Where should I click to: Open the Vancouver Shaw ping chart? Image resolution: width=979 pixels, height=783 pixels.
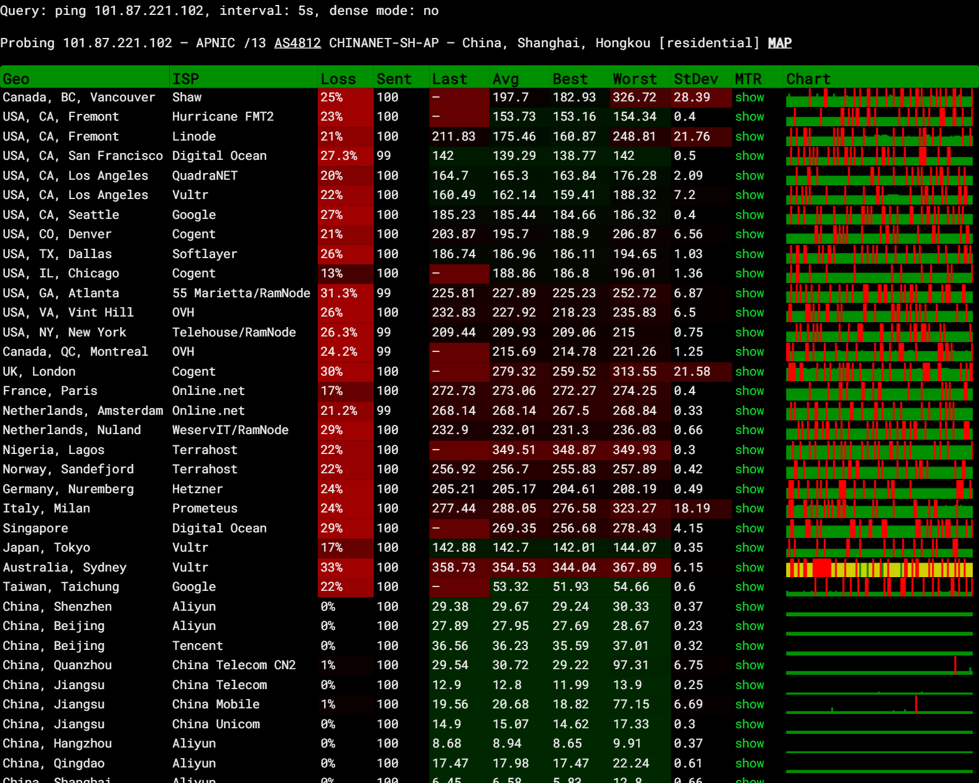(x=879, y=98)
